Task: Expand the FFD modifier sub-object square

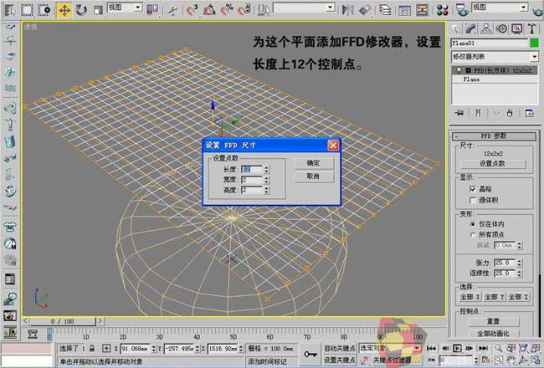Action: [468, 70]
